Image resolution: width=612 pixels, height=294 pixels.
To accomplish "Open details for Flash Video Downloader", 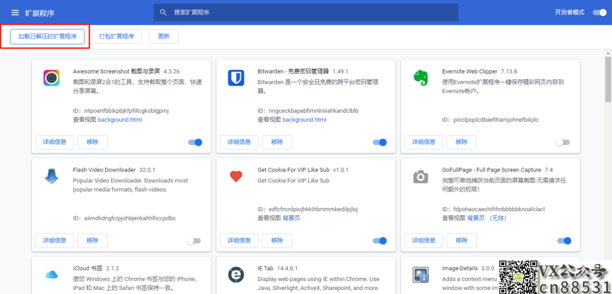I will point(54,241).
